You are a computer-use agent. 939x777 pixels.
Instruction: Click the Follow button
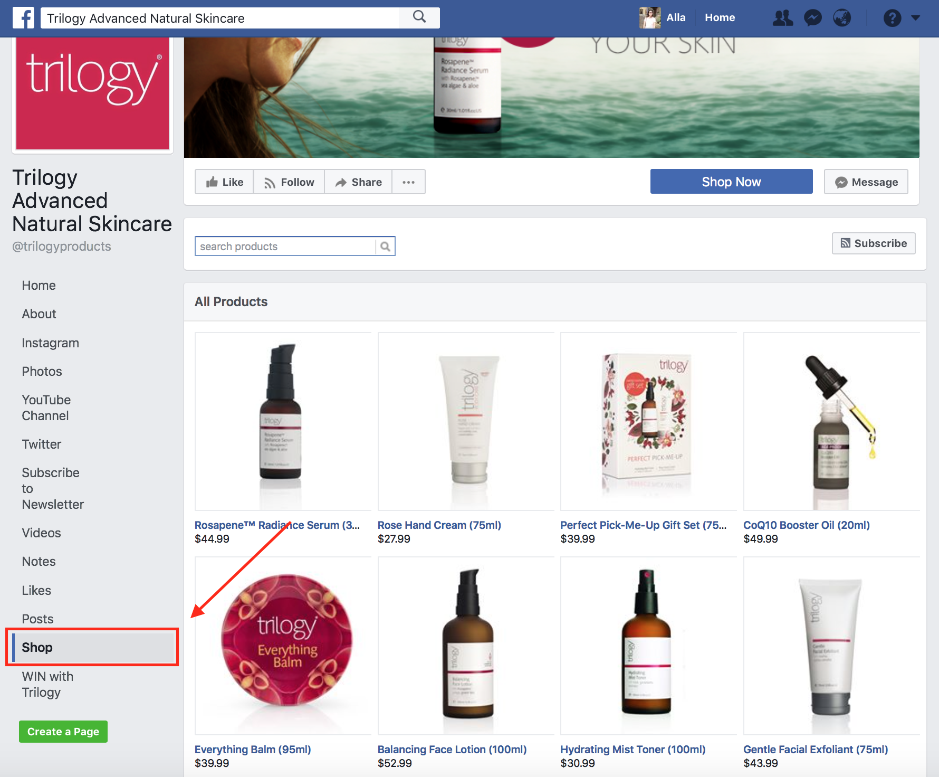[x=289, y=182]
